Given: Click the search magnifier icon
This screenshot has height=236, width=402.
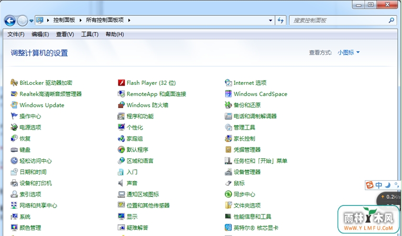Looking at the screenshot, I should [x=391, y=20].
